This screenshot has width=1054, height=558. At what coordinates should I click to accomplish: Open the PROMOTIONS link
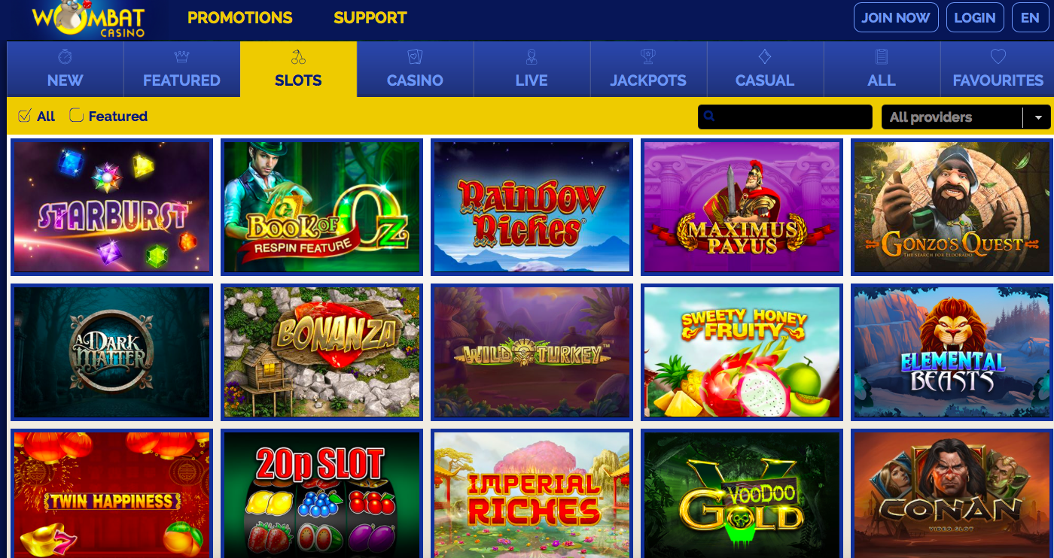coord(240,18)
